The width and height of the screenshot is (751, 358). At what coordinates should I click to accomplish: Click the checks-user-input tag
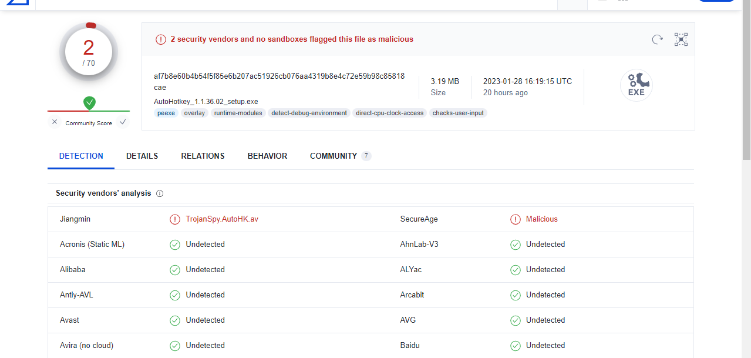(x=458, y=113)
